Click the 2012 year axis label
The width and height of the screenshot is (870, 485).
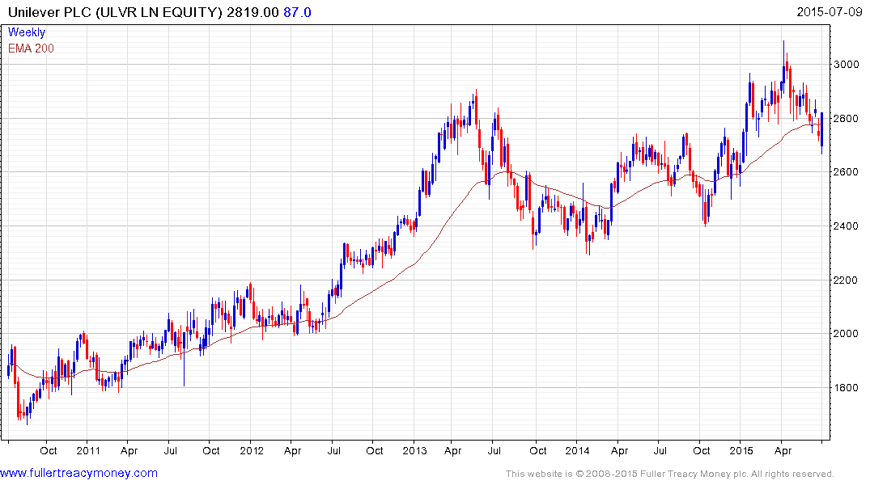(x=252, y=450)
